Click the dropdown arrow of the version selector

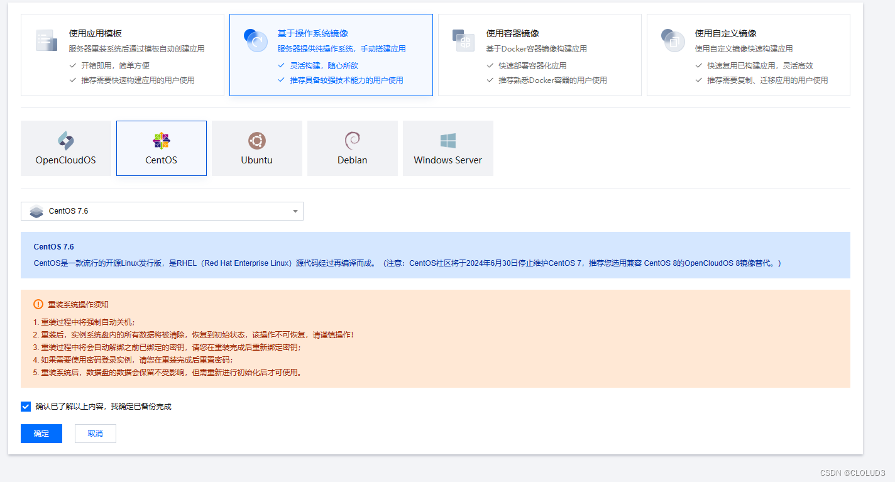(x=295, y=211)
